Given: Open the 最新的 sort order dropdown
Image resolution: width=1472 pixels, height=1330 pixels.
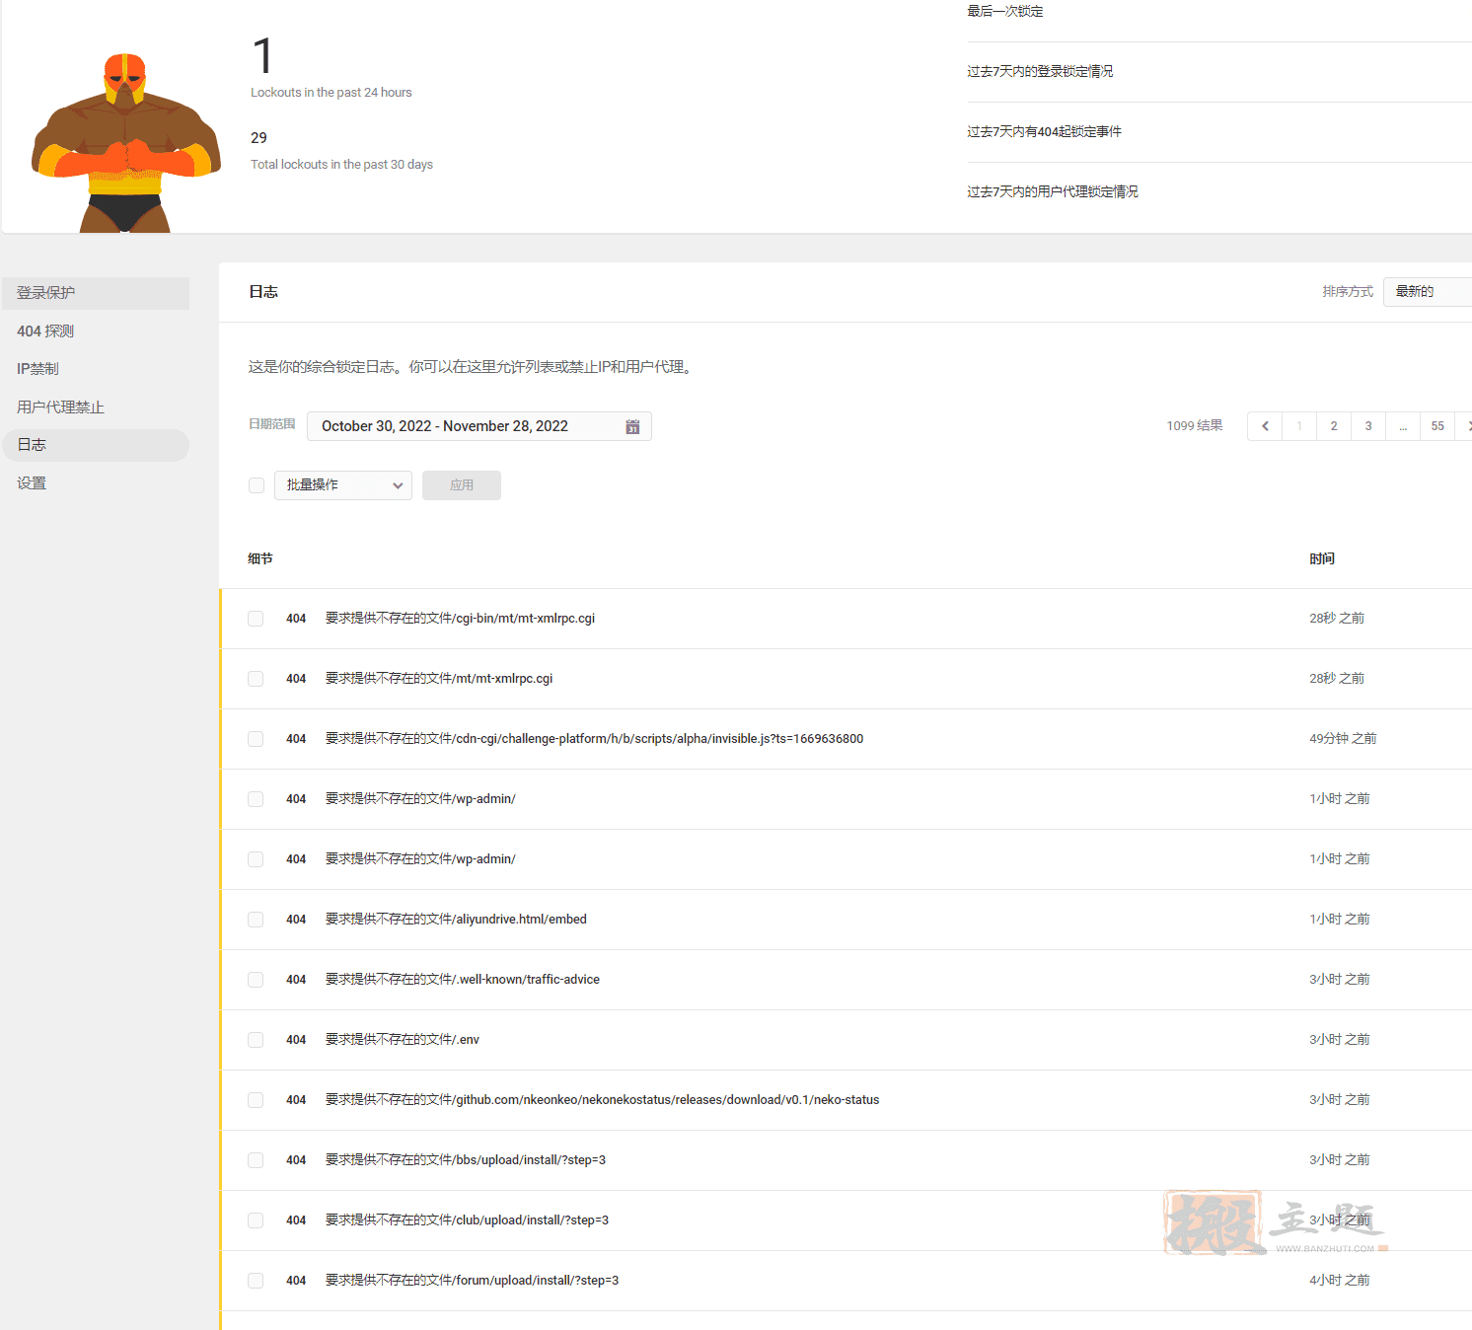Looking at the screenshot, I should (1428, 292).
